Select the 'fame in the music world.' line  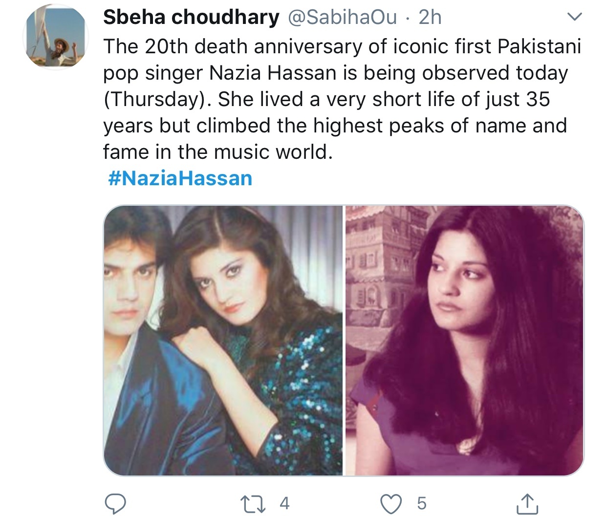click(218, 152)
